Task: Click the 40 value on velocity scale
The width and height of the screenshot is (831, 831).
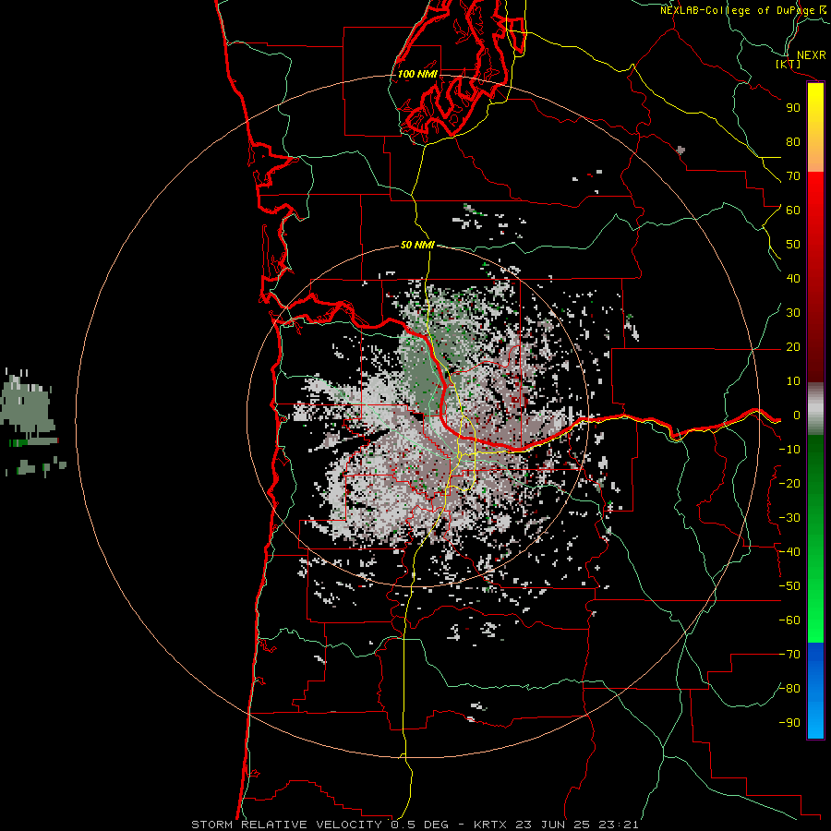Action: coord(793,278)
